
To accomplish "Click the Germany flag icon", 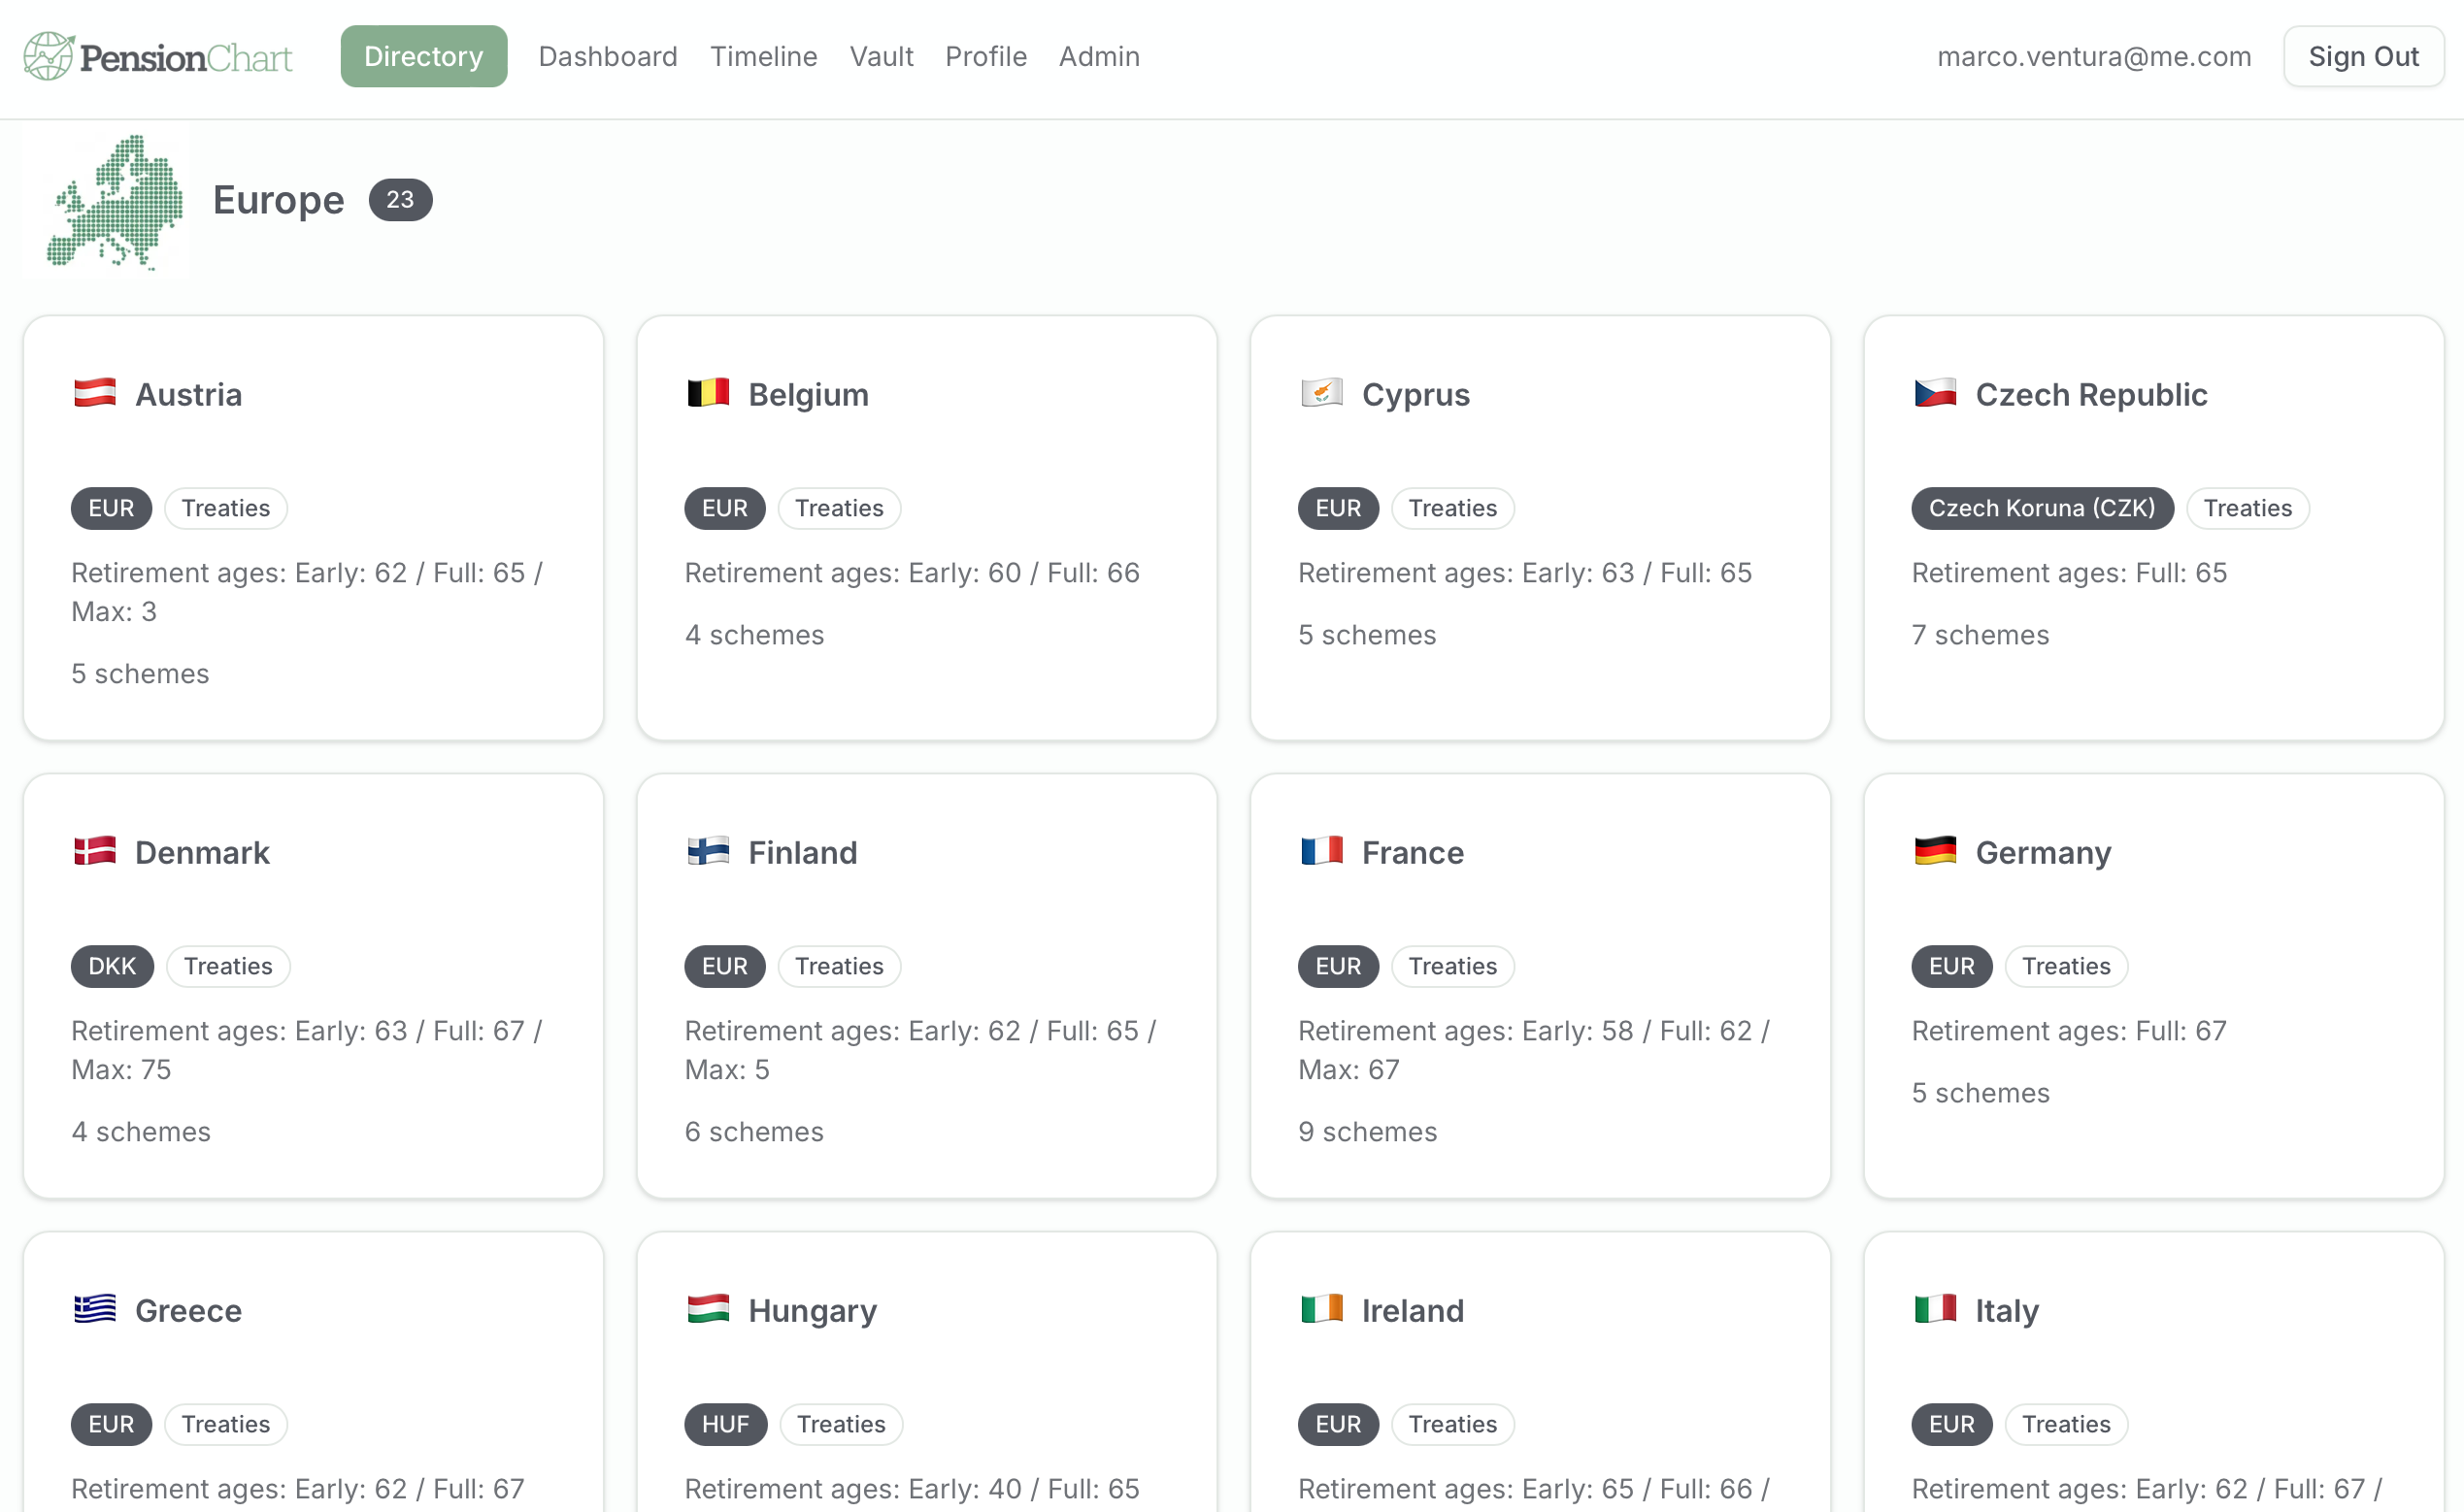I will 1934,851.
